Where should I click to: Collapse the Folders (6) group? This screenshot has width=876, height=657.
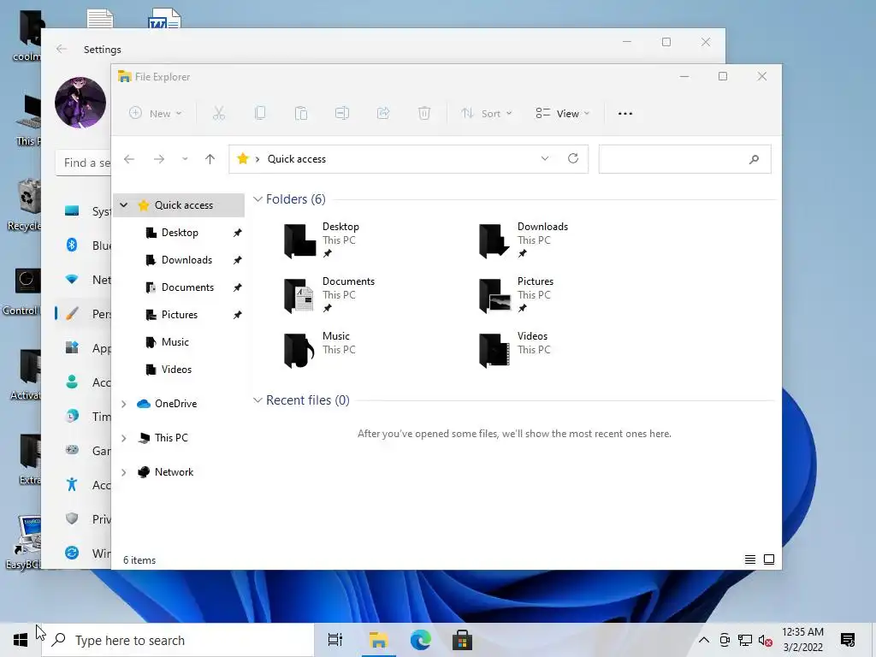(x=257, y=199)
